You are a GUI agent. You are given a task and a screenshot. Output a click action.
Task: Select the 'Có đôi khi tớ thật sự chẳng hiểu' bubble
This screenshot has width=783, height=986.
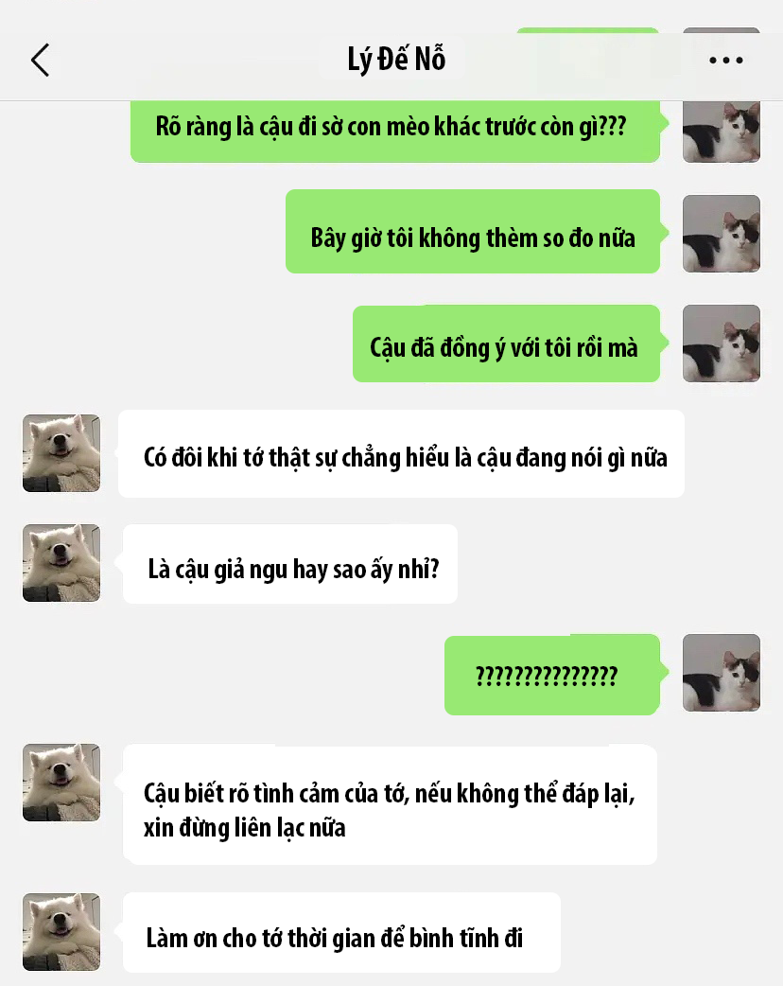(401, 454)
